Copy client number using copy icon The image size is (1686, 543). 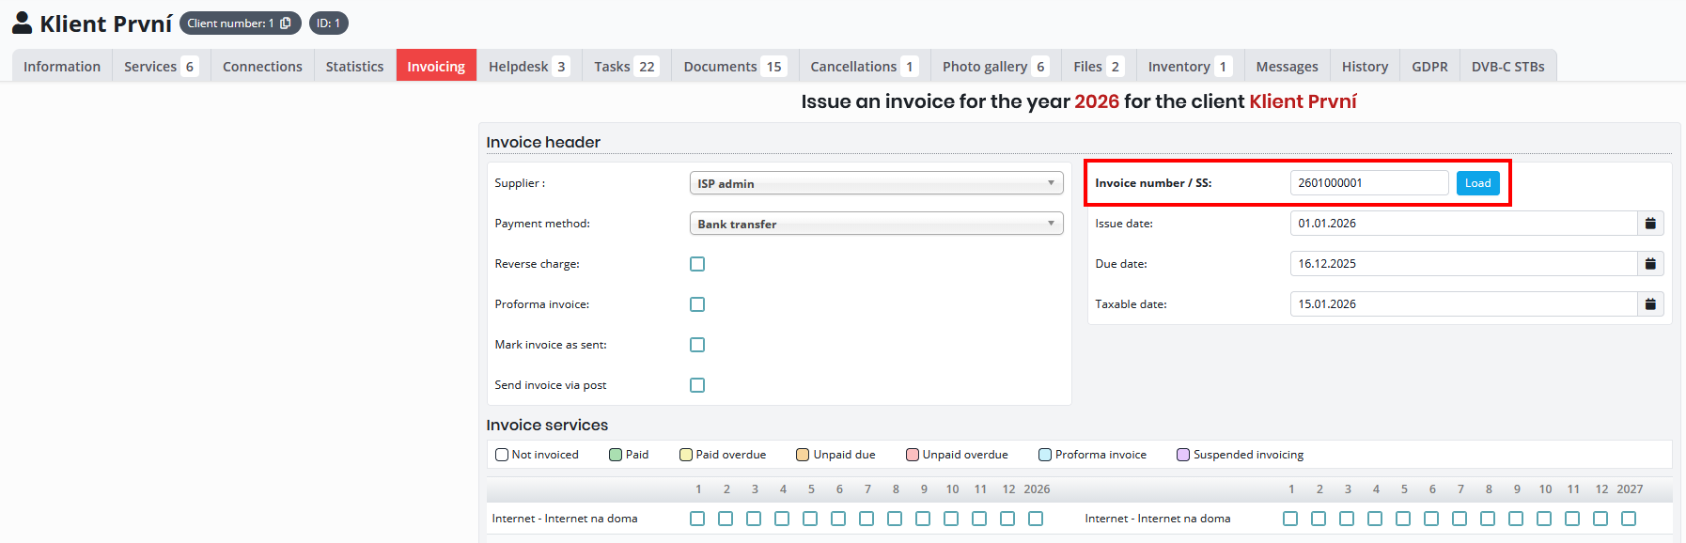[286, 23]
